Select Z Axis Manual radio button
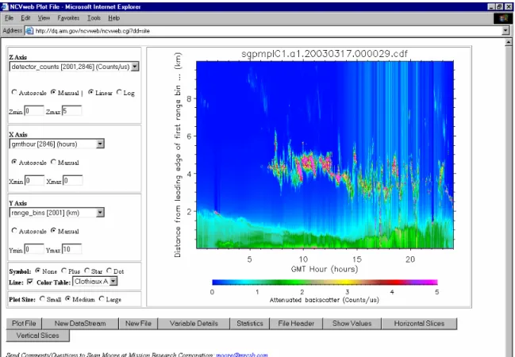 (x=53, y=92)
